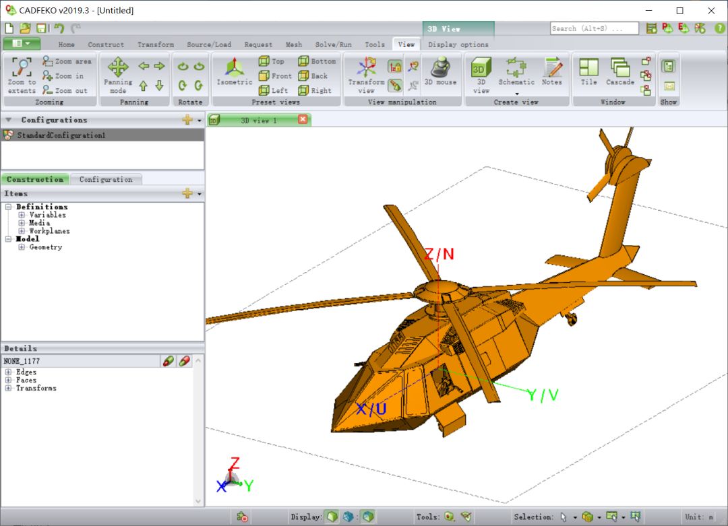Save the model using the disk icon
The image size is (728, 526).
[41, 28]
